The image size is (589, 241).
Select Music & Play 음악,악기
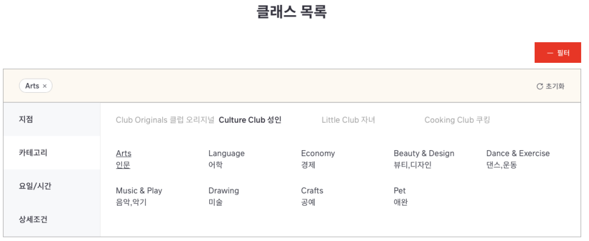(139, 196)
